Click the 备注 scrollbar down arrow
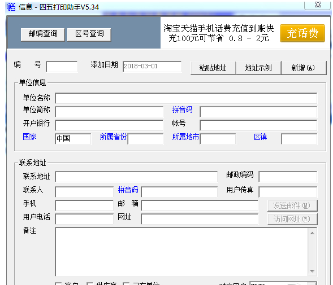This screenshot has height=285, width=333. tap(312, 271)
